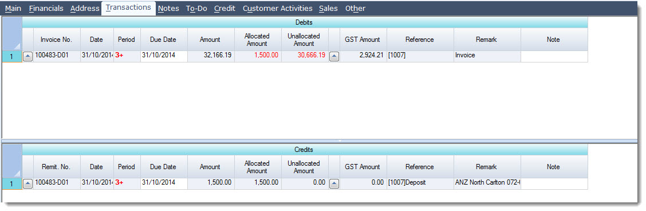Click Debits GST Amount column header
646x211 pixels.
click(363, 40)
